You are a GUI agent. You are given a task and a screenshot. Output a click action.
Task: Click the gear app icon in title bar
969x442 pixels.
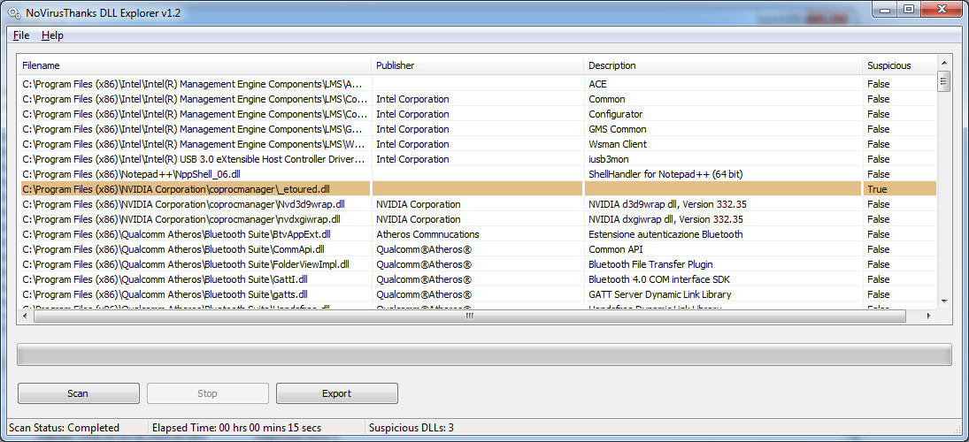tap(14, 11)
